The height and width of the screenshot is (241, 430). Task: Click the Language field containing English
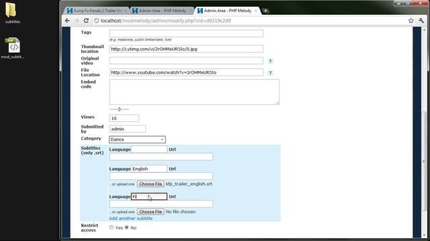[x=149, y=169]
